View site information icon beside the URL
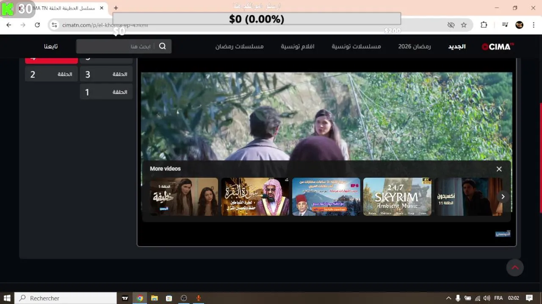542x304 pixels. (x=54, y=25)
